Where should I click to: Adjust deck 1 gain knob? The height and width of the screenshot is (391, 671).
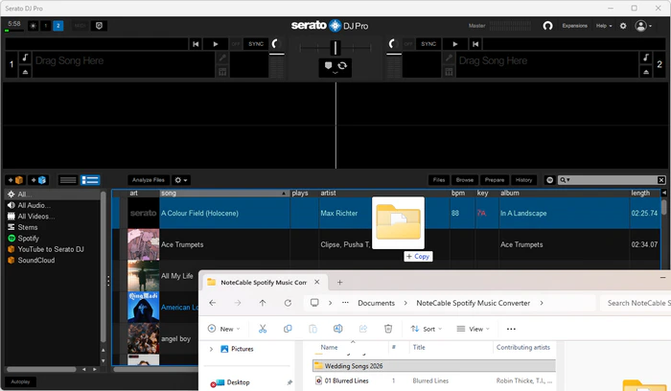(276, 44)
